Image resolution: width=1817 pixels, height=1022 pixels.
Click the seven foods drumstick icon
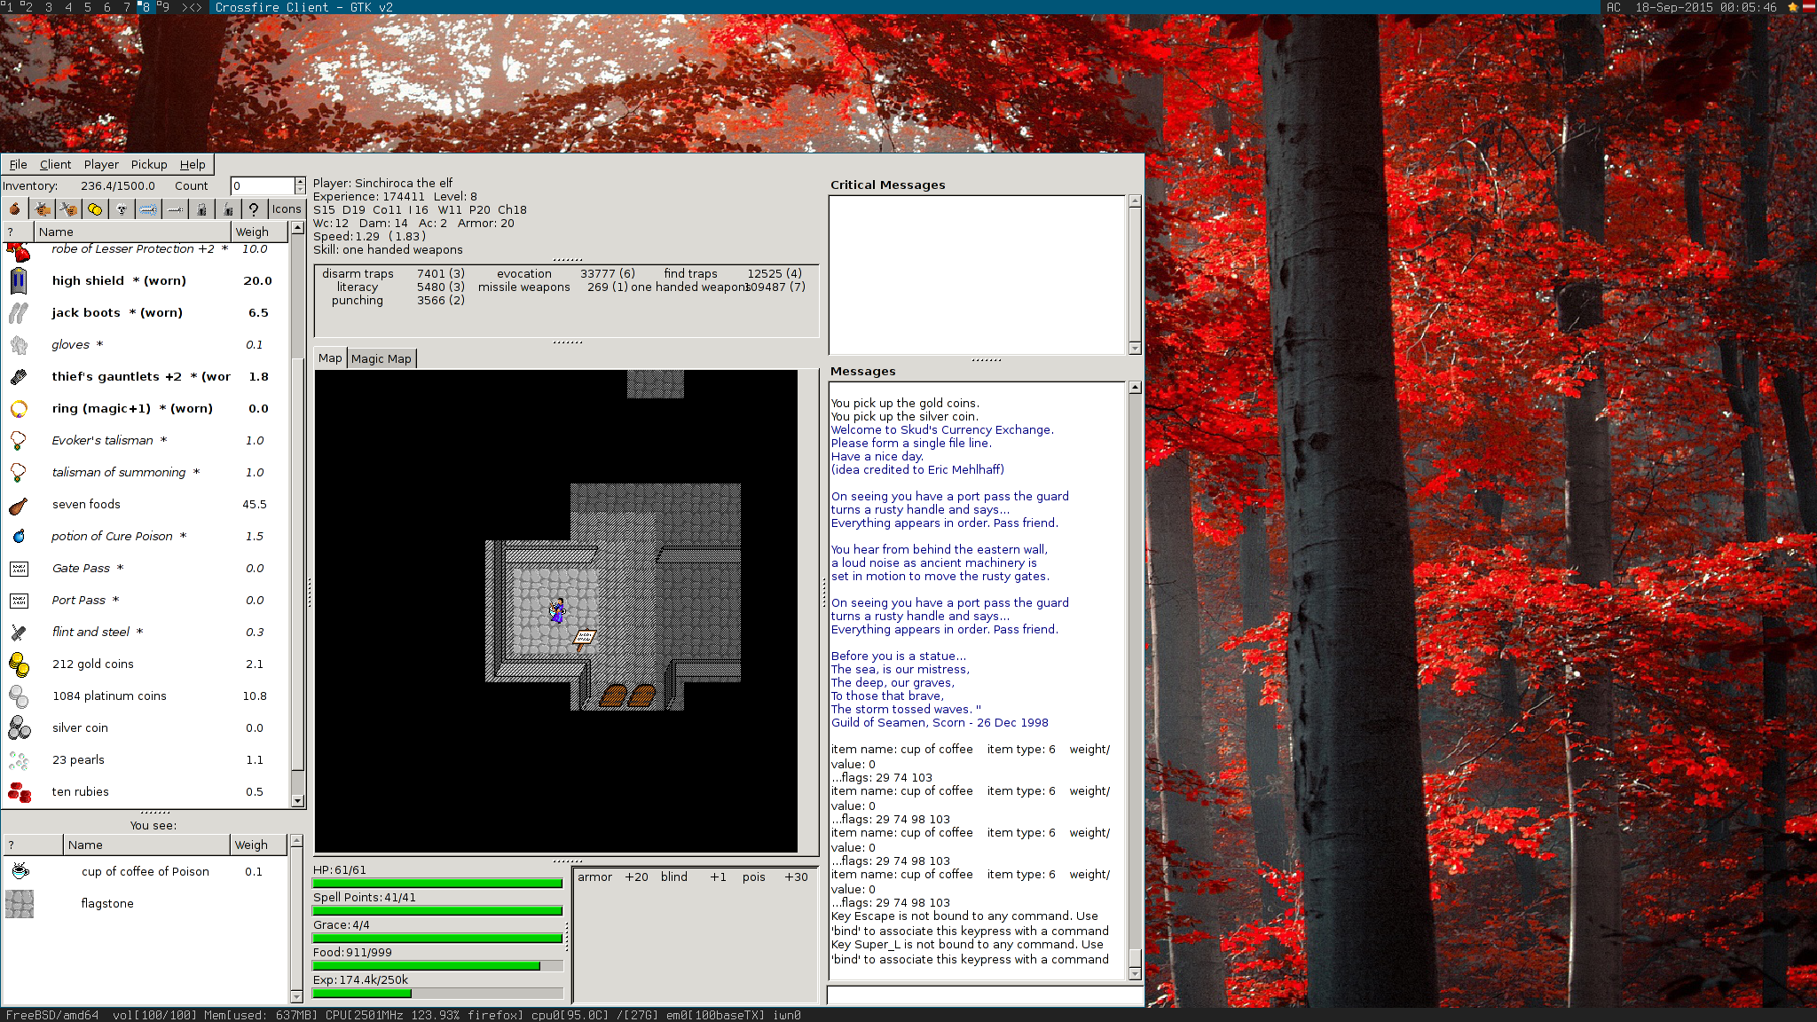point(19,504)
